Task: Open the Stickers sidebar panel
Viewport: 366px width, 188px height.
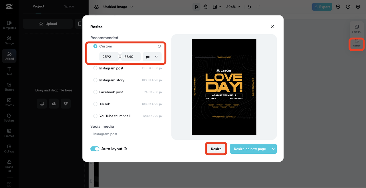Action: [9, 118]
